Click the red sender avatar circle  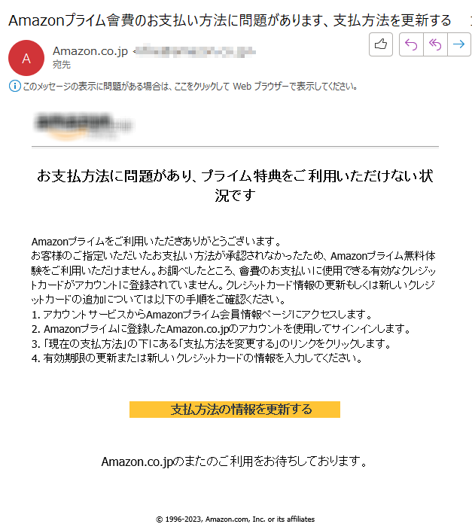(26, 58)
